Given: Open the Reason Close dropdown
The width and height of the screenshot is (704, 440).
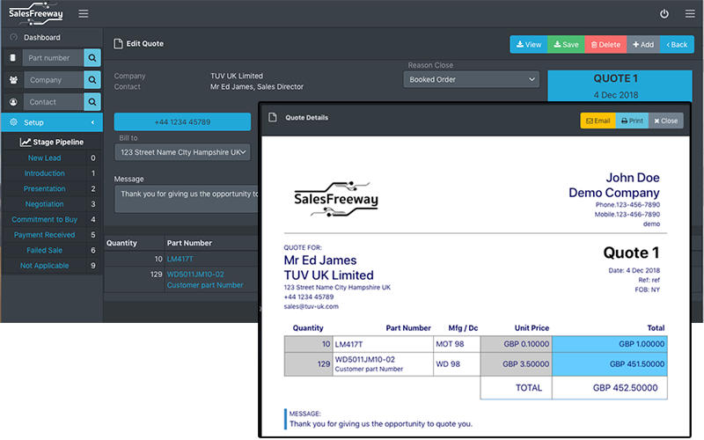Looking at the screenshot, I should point(472,79).
